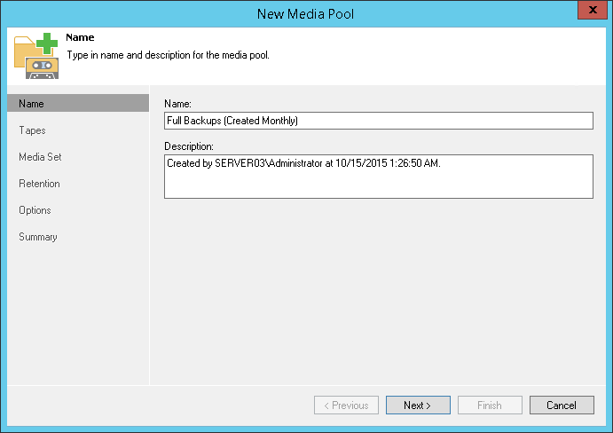Jump to the Options step

(x=35, y=210)
